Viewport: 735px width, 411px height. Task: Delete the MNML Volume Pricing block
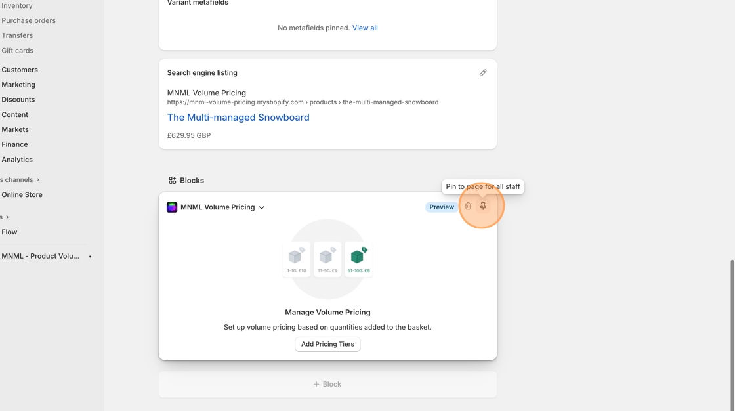click(468, 206)
